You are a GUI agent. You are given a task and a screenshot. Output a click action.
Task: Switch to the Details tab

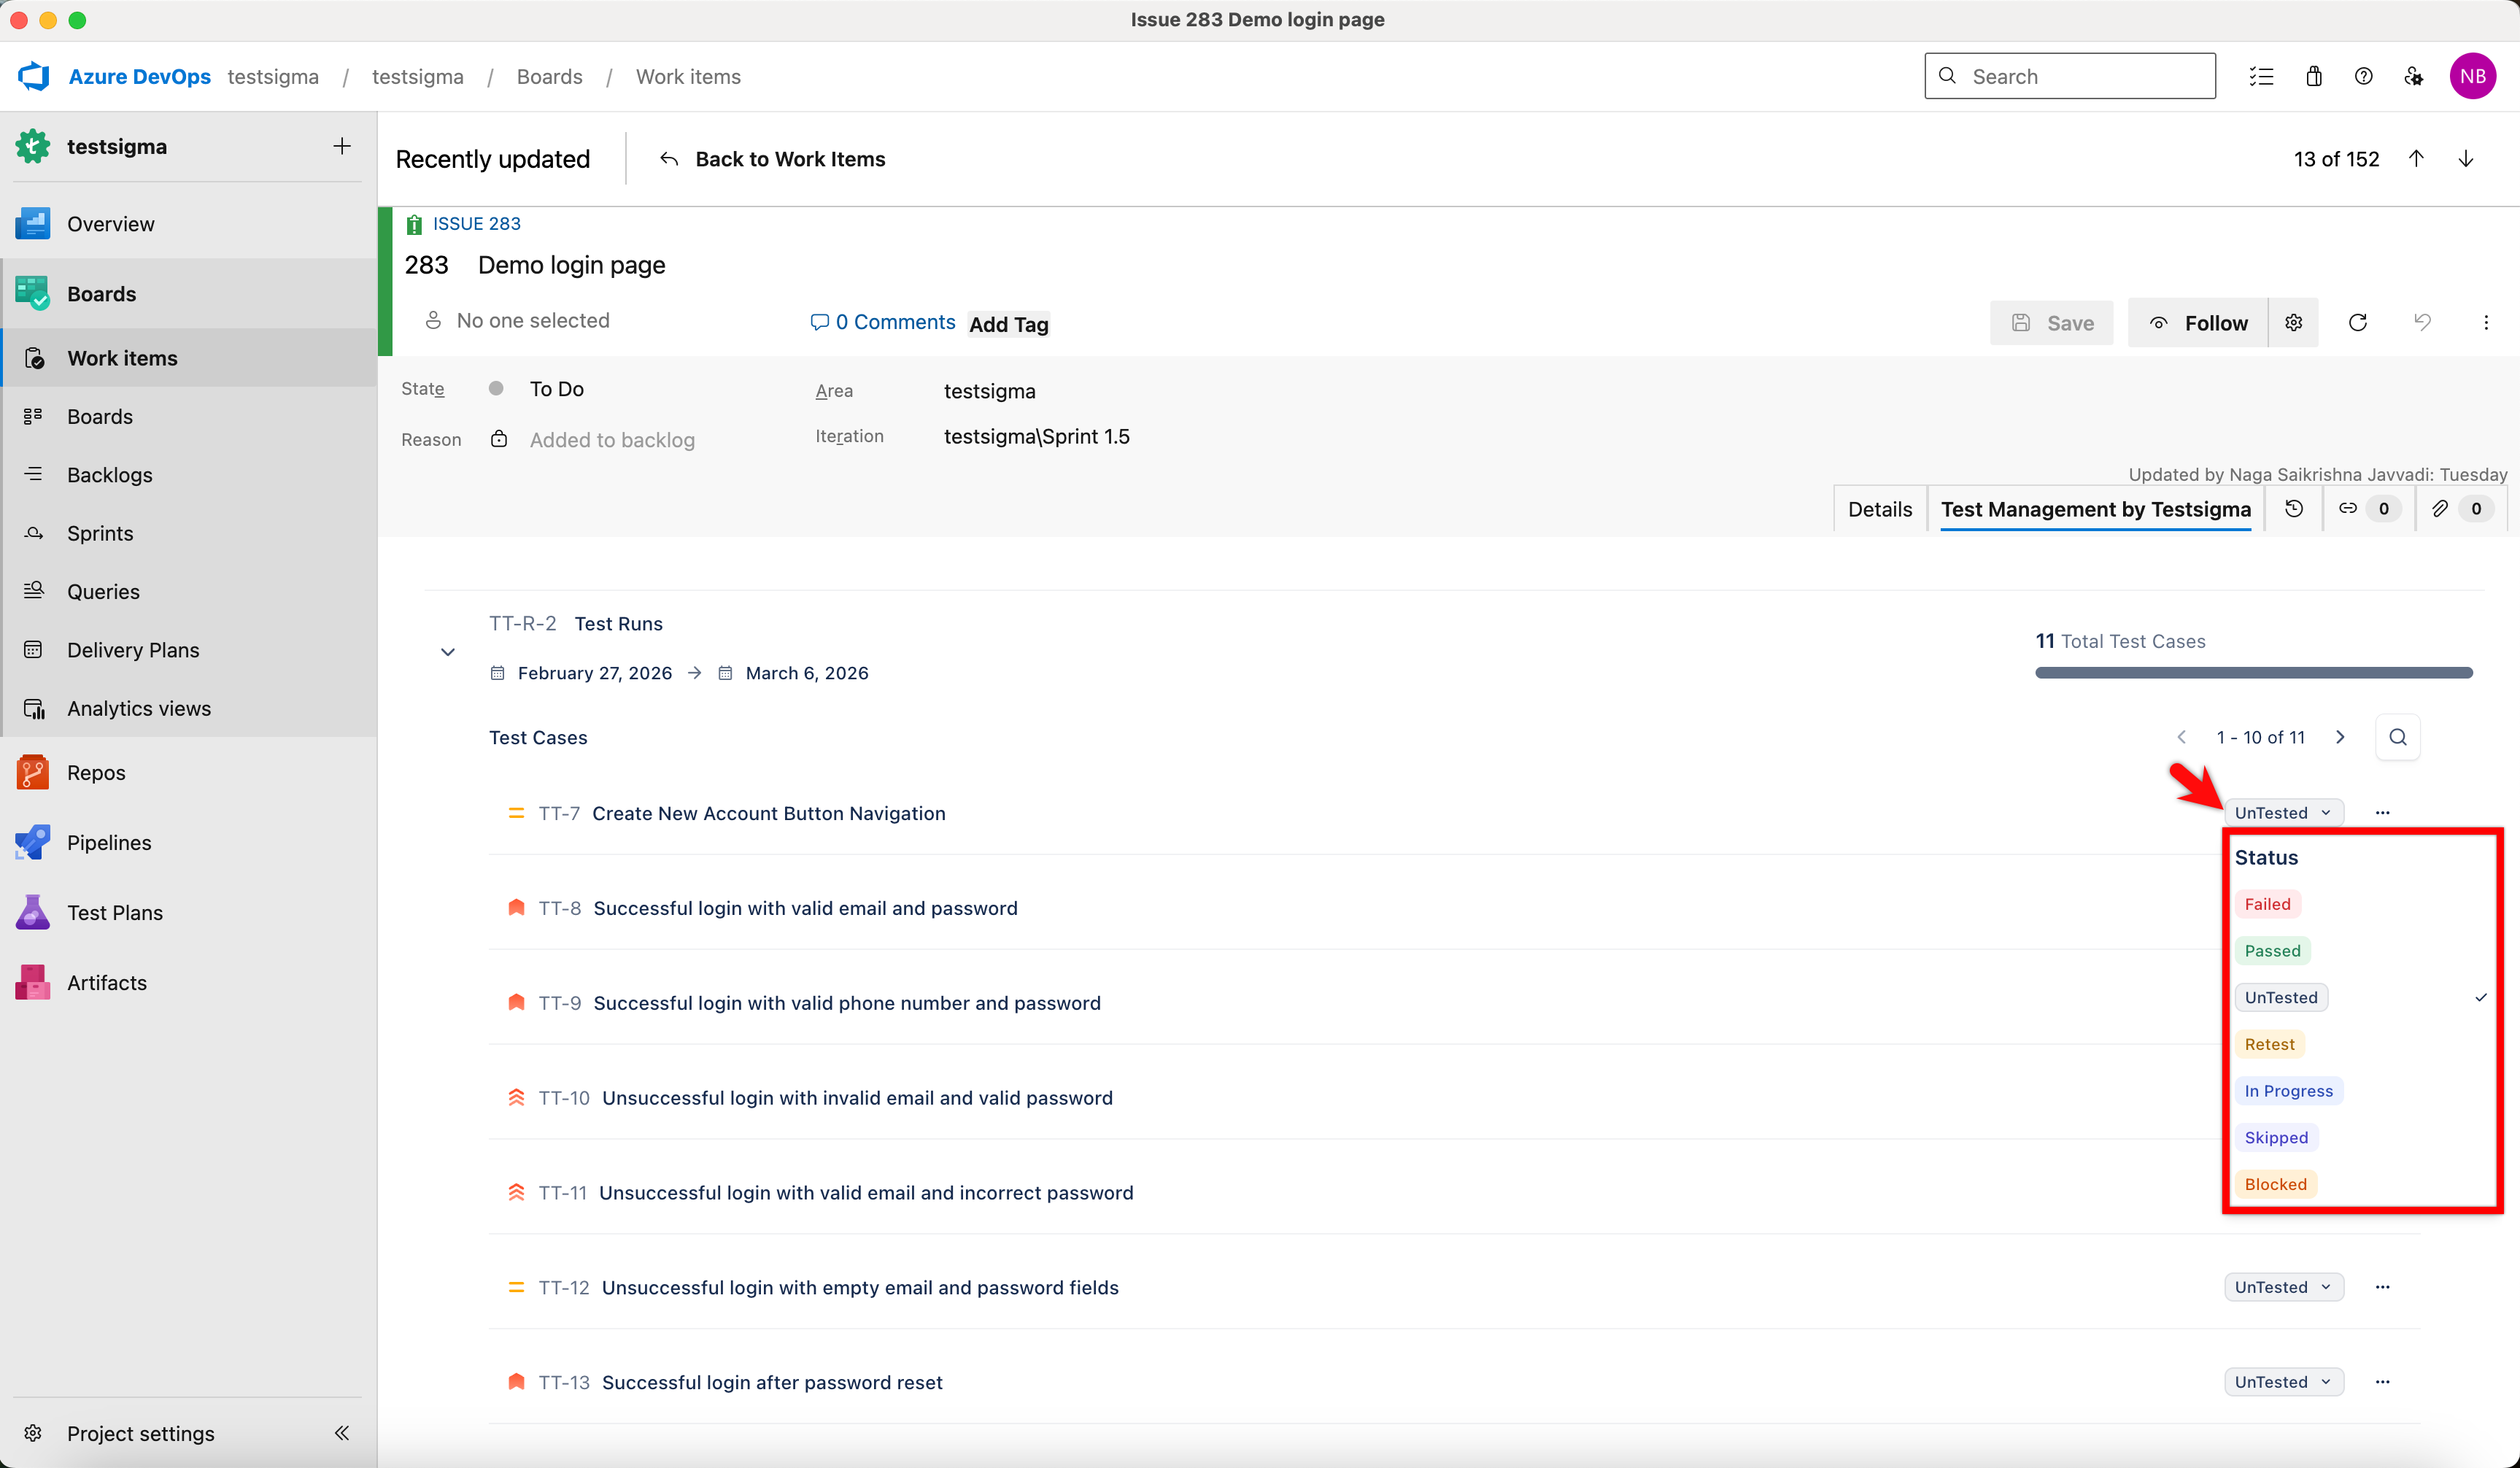point(1880,509)
